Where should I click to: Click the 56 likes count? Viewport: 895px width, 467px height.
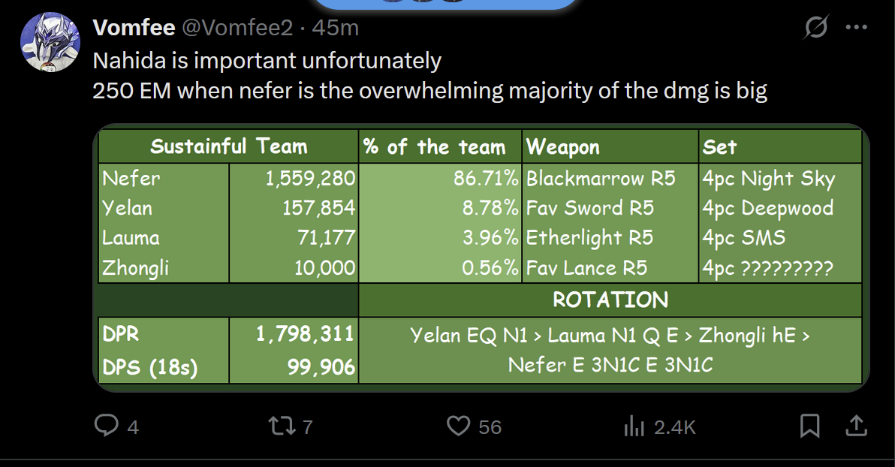(x=490, y=427)
